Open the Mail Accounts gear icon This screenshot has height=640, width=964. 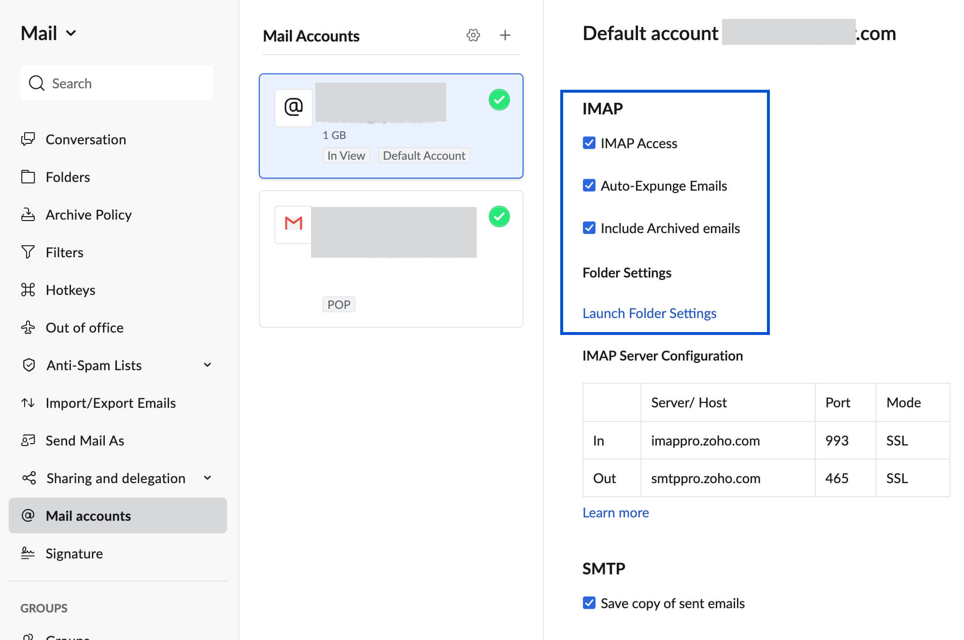pyautogui.click(x=473, y=35)
